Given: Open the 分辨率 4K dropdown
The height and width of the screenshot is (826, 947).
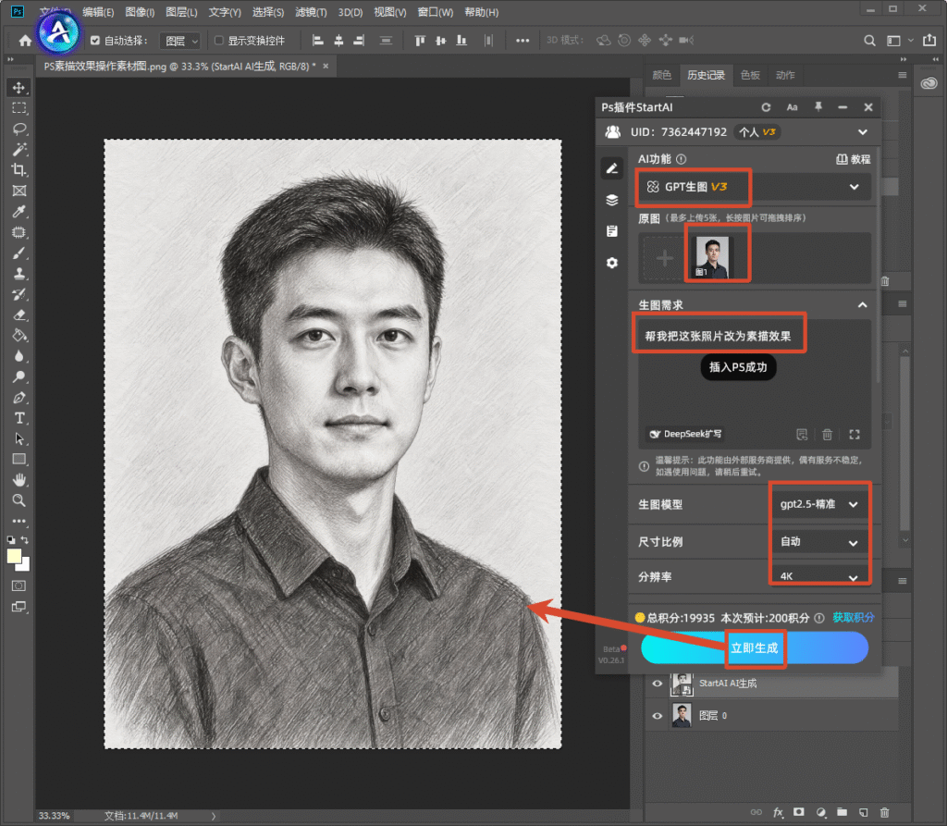Looking at the screenshot, I should click(x=819, y=576).
